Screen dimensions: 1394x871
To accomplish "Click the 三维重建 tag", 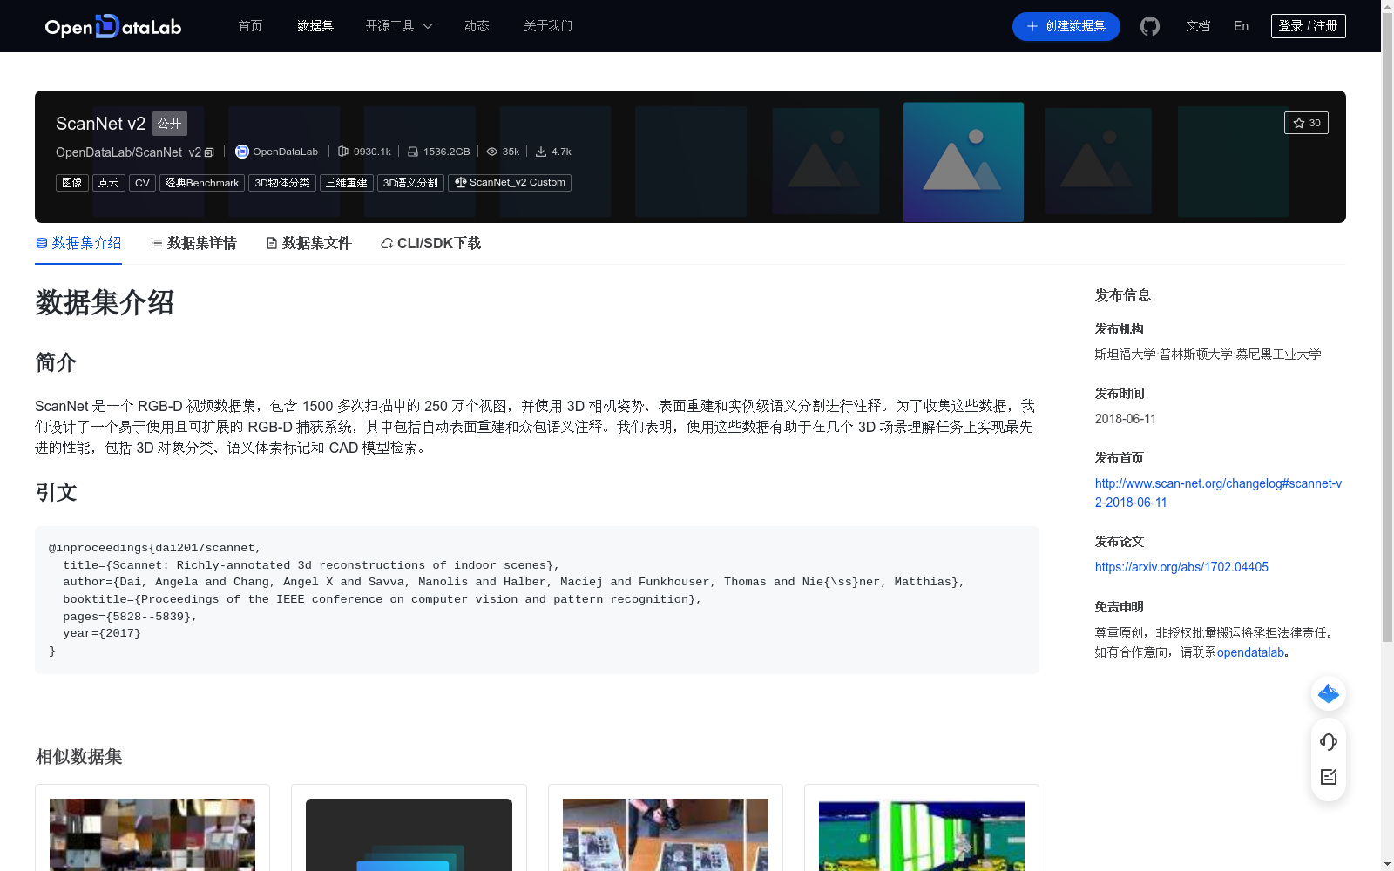I will (x=347, y=183).
